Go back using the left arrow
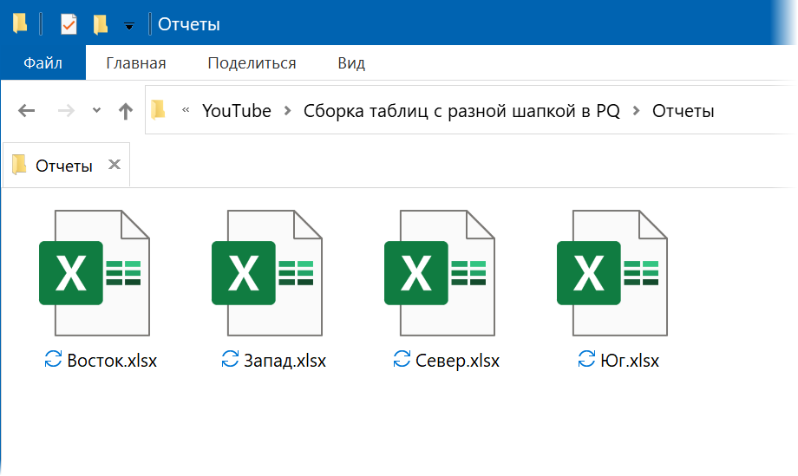The image size is (798, 476). click(x=27, y=110)
